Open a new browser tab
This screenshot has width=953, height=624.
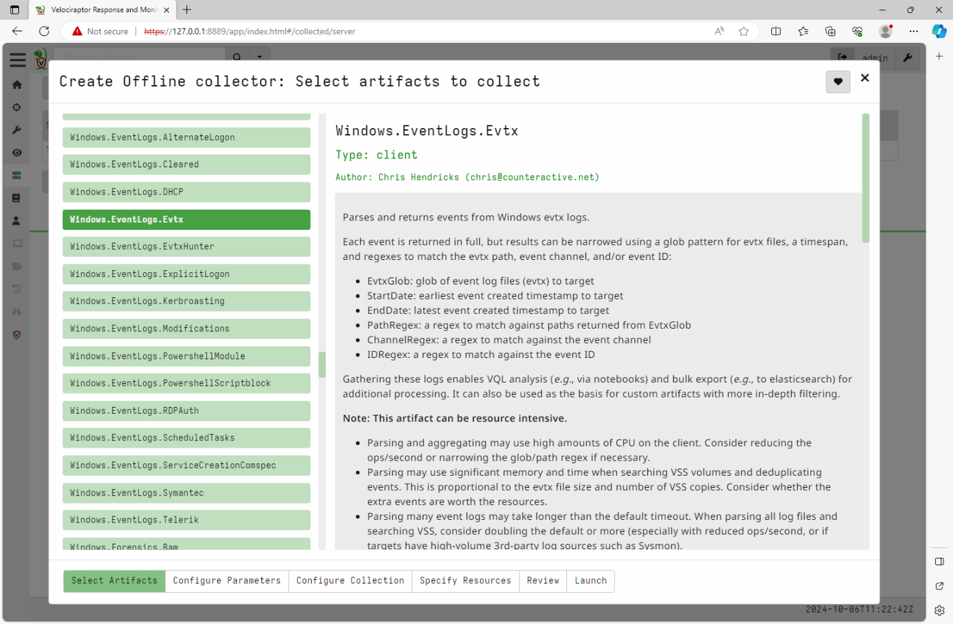[187, 10]
